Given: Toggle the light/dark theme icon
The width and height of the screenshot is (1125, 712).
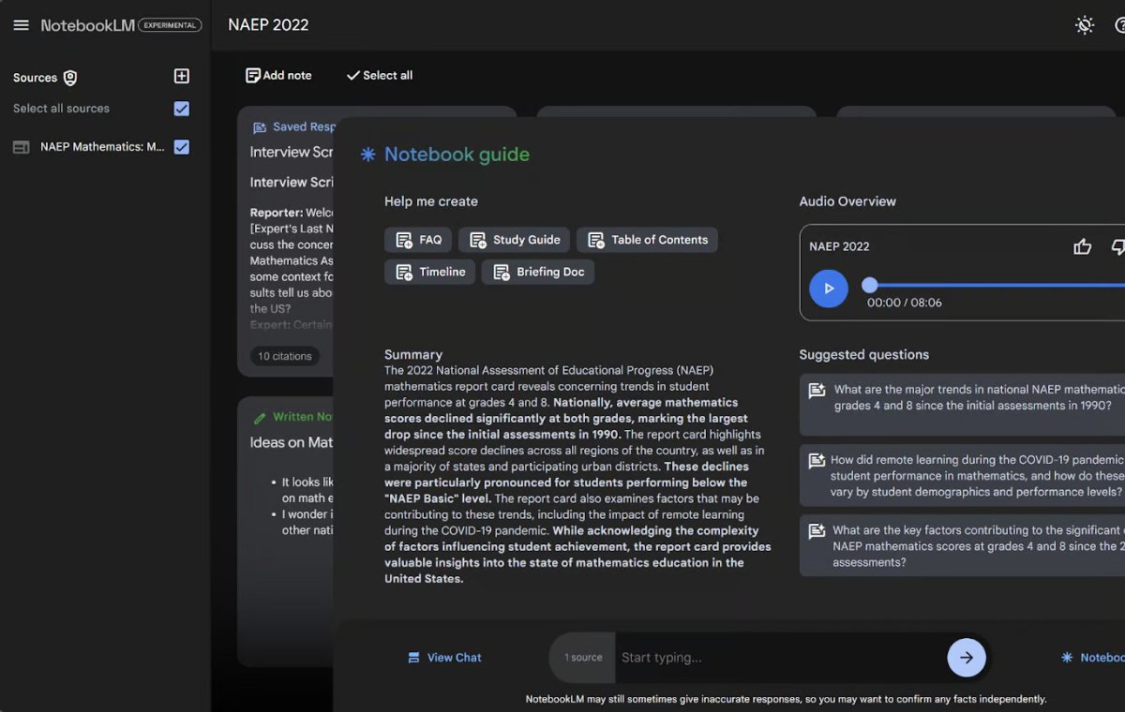Looking at the screenshot, I should (1084, 25).
